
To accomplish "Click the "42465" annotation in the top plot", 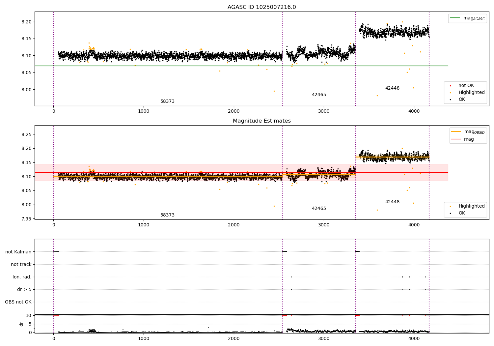I will (x=319, y=95).
